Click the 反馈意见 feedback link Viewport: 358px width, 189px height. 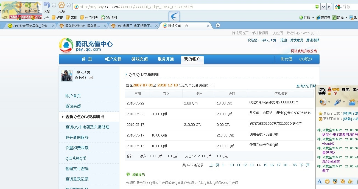[x=297, y=40]
